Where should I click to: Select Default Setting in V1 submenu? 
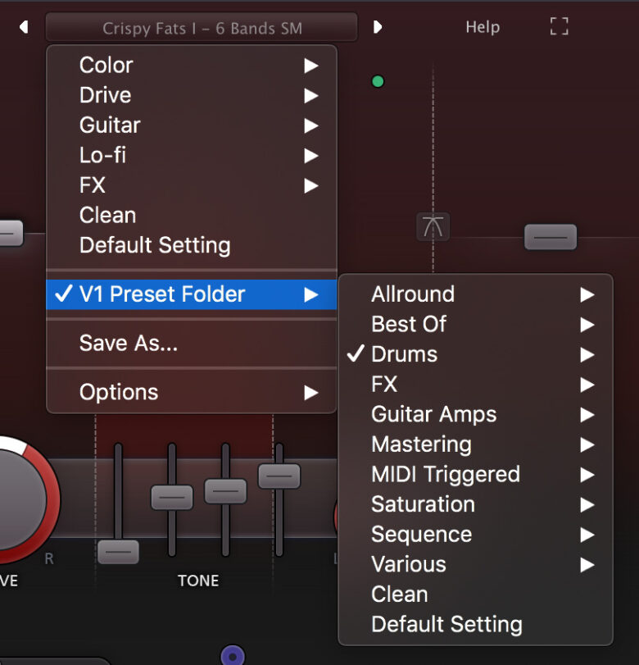coord(475,625)
